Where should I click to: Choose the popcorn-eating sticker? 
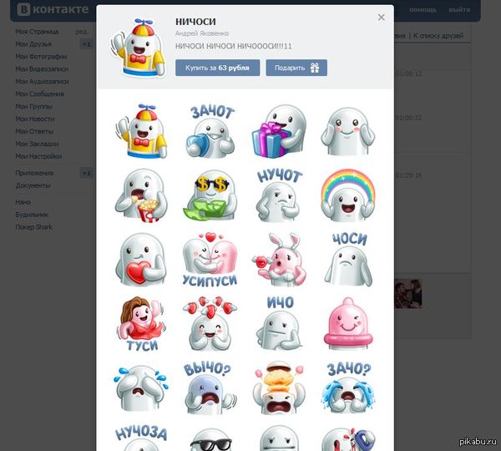pyautogui.click(x=141, y=195)
